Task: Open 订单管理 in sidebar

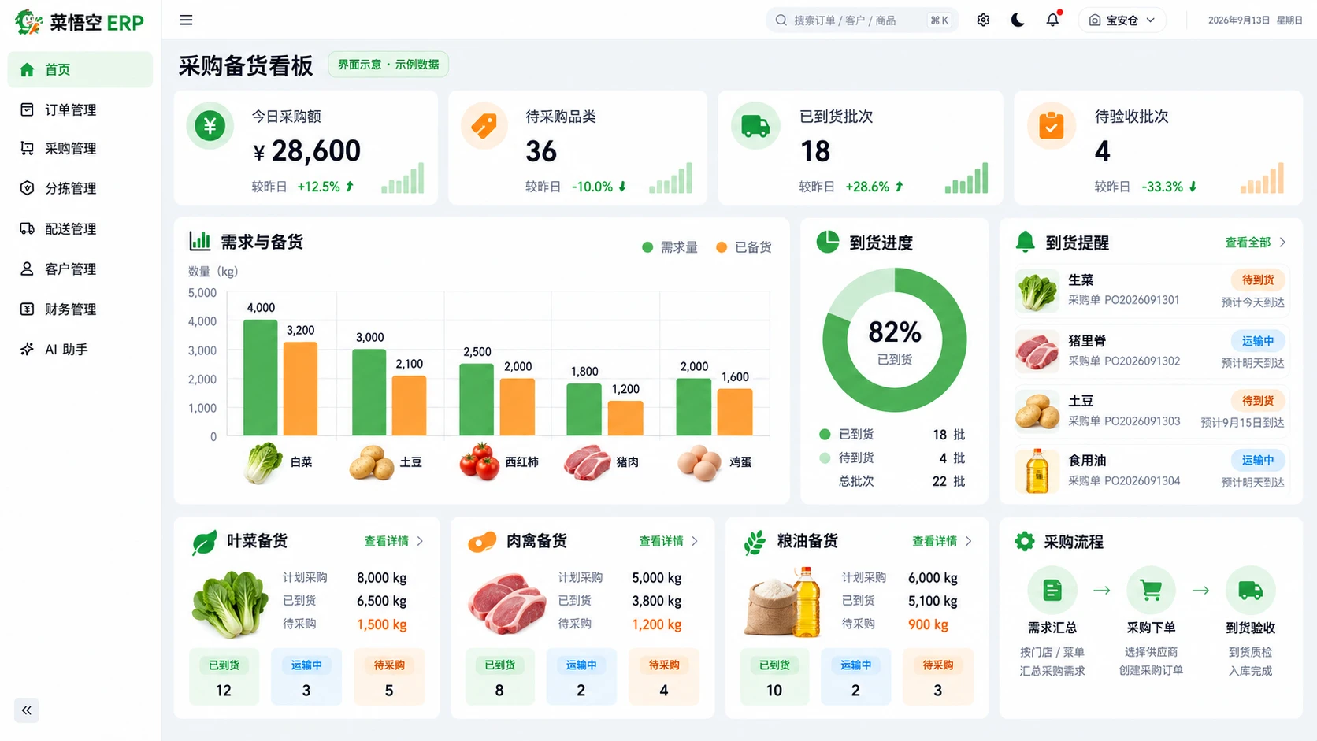Action: click(x=80, y=109)
